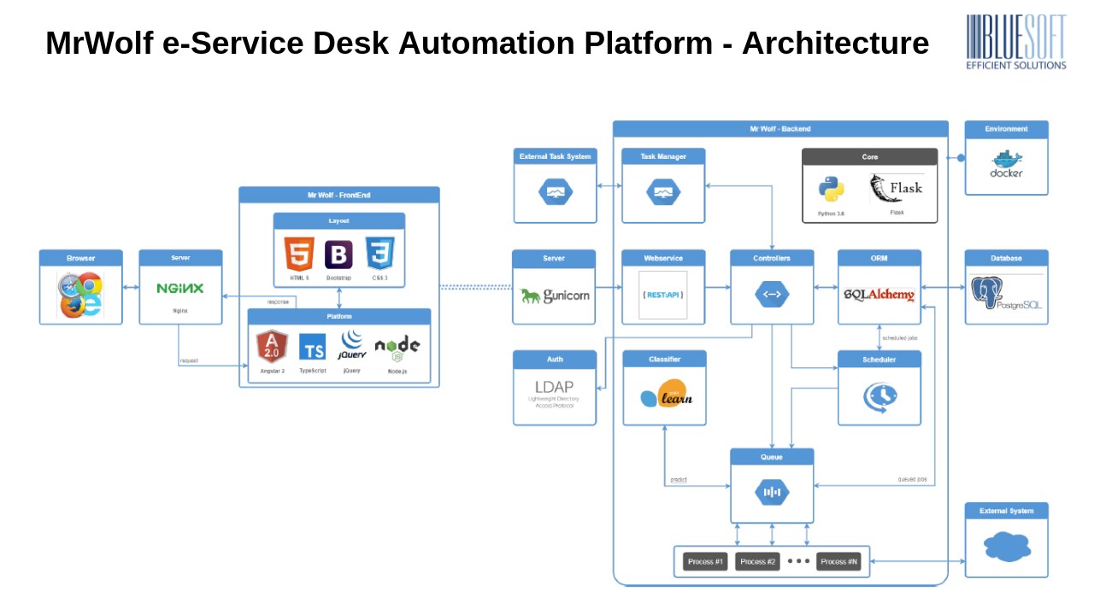Select the Flask logo
This screenshot has height=615, width=1094.
(896, 189)
